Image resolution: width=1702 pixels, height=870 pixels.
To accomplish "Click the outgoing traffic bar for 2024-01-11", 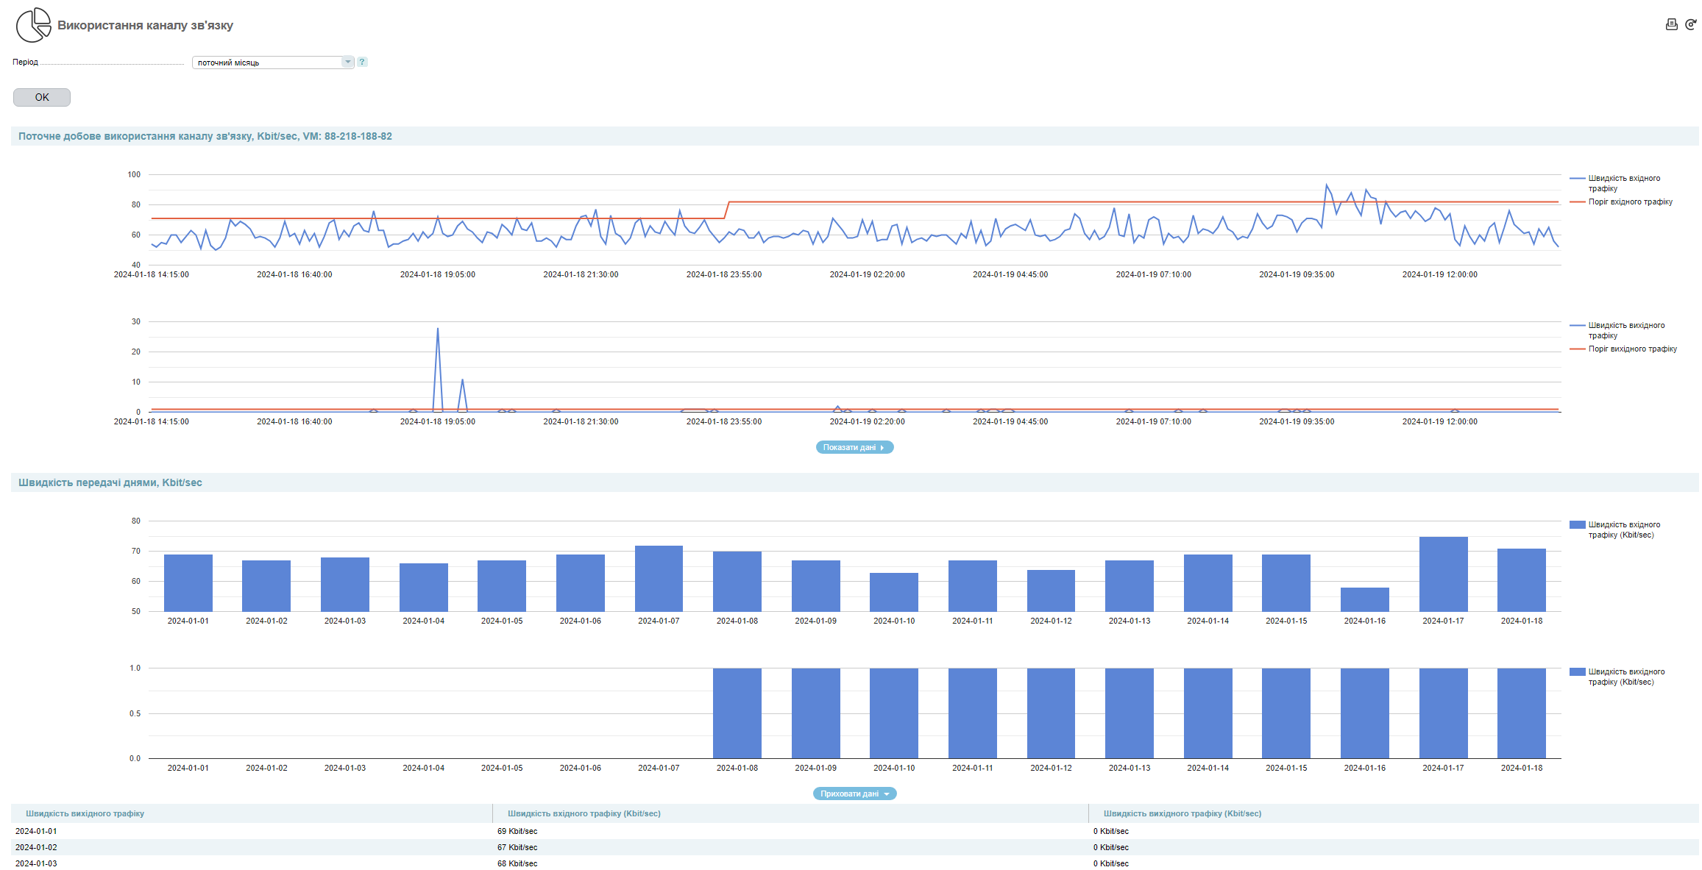I will coord(973,713).
